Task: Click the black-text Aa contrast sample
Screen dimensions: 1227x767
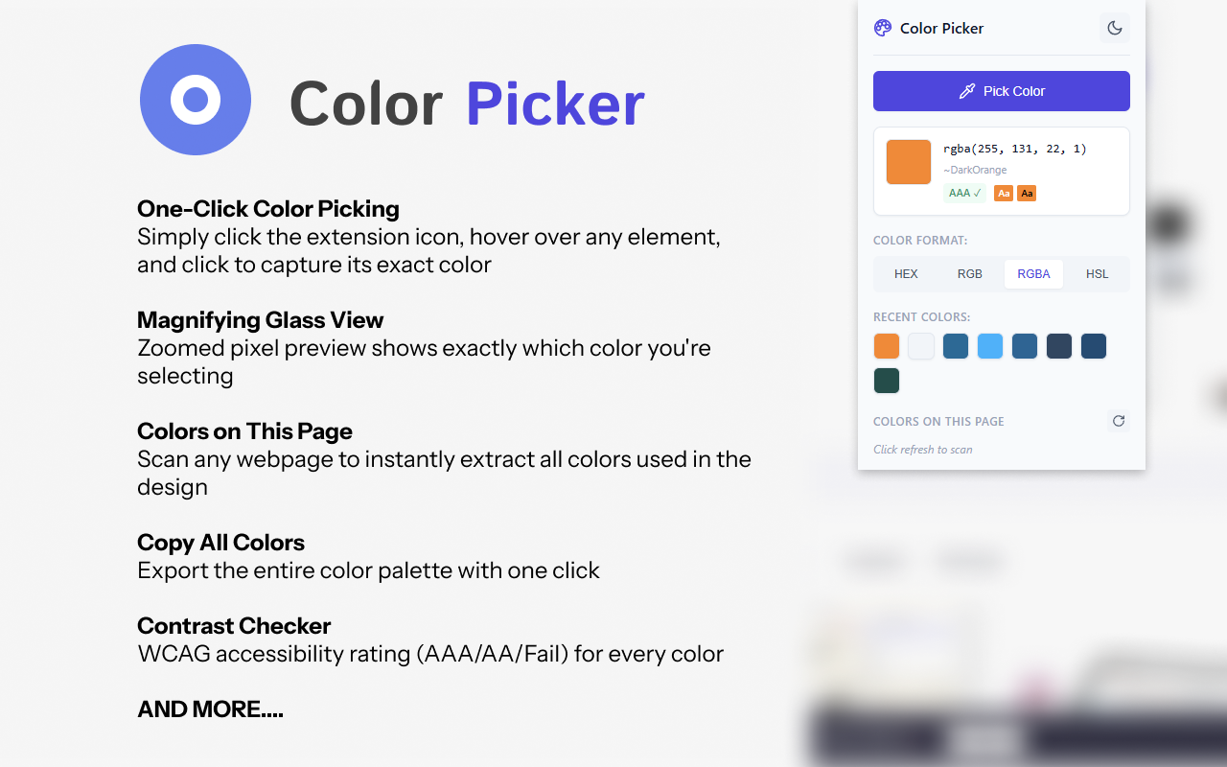Action: tap(1026, 193)
